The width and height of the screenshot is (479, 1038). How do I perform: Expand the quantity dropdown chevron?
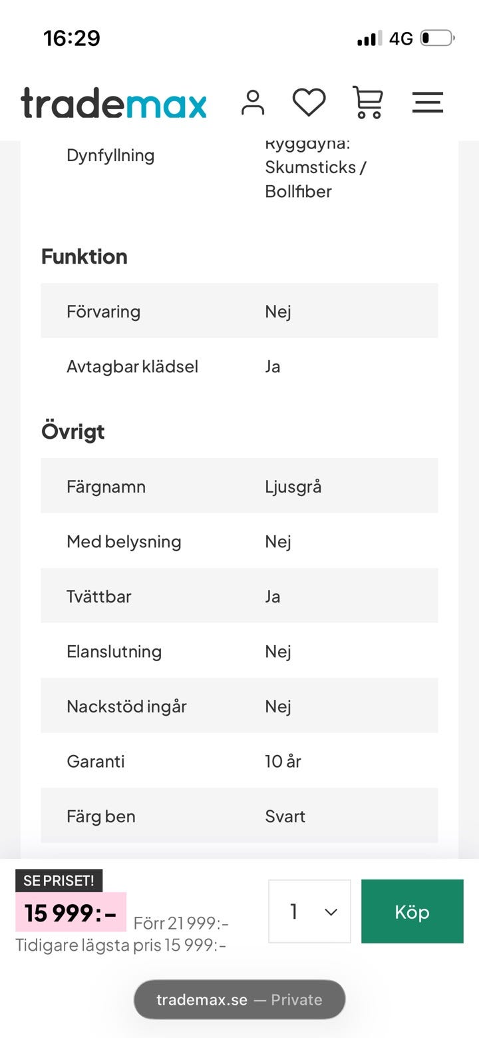pyautogui.click(x=331, y=912)
